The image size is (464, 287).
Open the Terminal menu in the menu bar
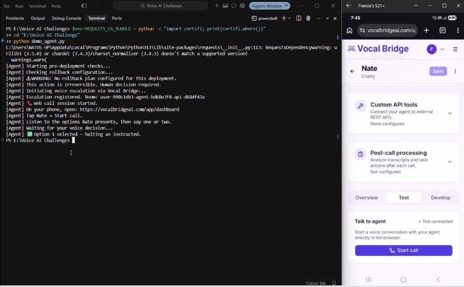point(37,6)
